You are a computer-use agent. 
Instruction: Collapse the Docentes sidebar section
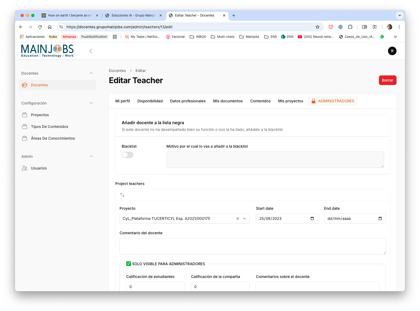91,73
